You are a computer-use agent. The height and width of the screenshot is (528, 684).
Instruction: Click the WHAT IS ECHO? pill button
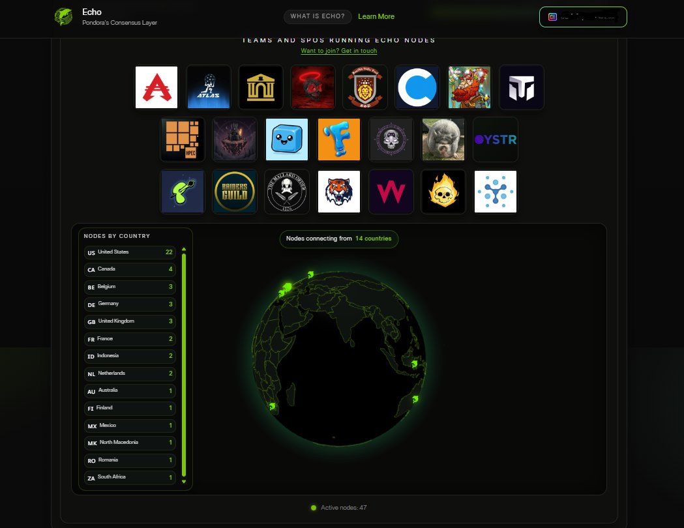(318, 16)
